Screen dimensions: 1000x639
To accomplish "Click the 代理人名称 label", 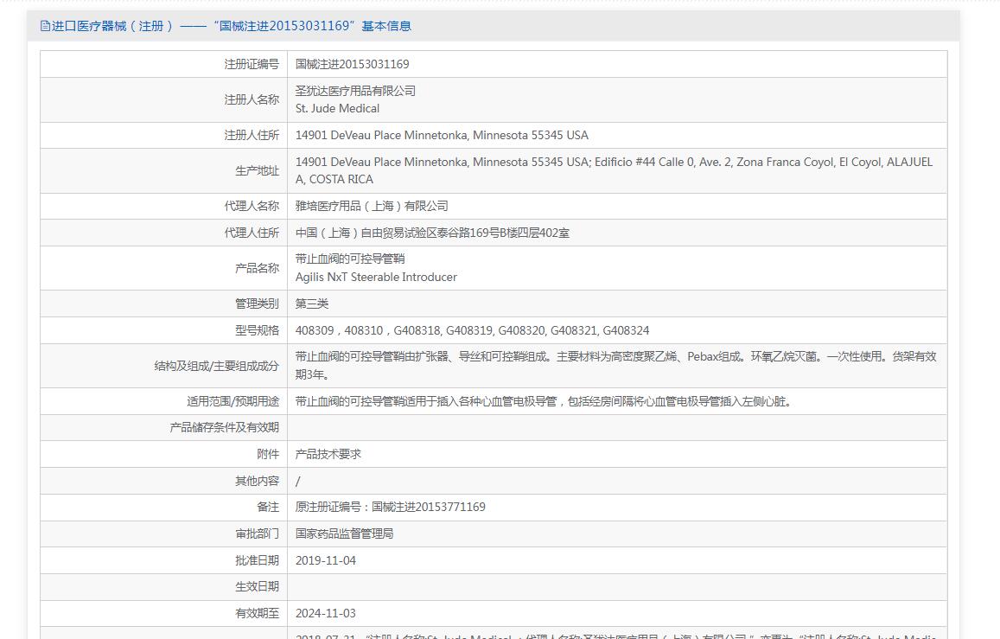I will [252, 206].
